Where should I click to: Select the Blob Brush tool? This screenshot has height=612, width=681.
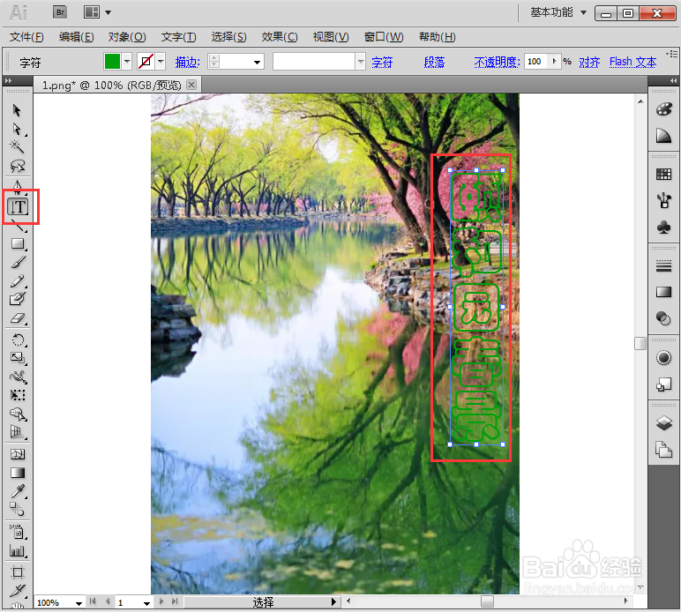(18, 299)
